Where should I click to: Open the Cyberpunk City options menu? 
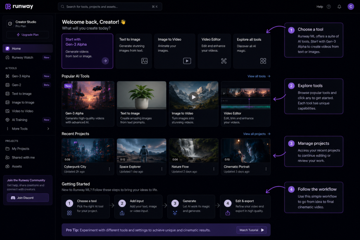(x=109, y=169)
